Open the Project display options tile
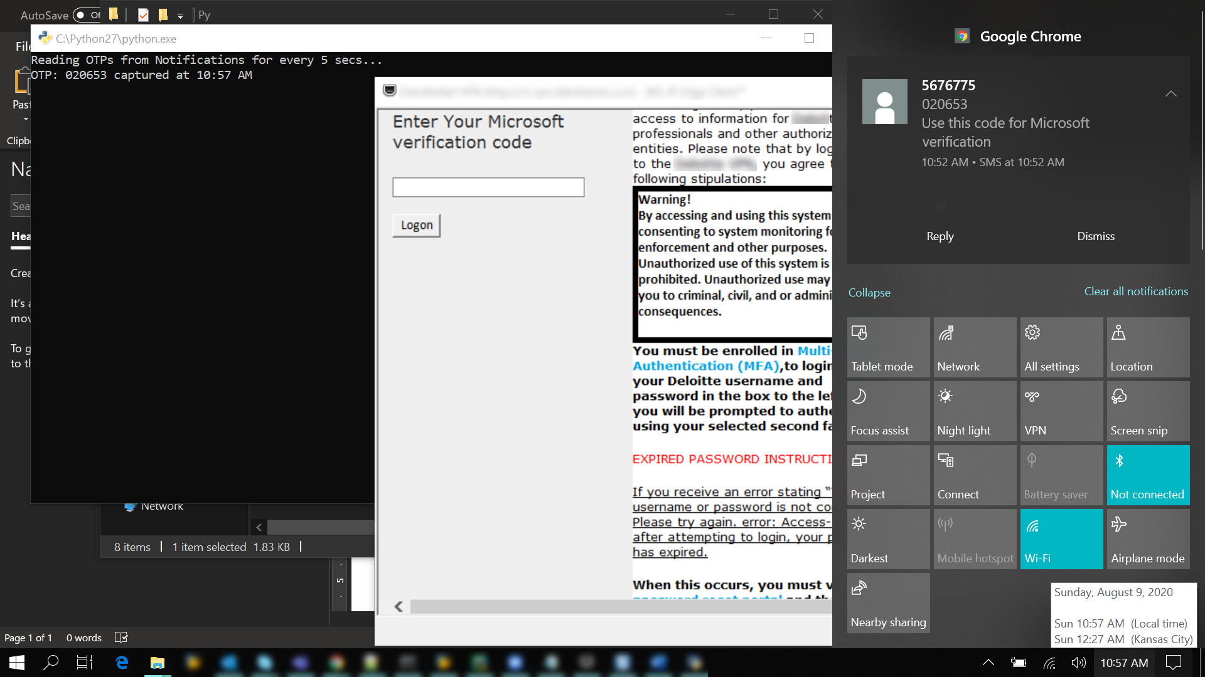Screen dimensions: 1205x677 888,475
